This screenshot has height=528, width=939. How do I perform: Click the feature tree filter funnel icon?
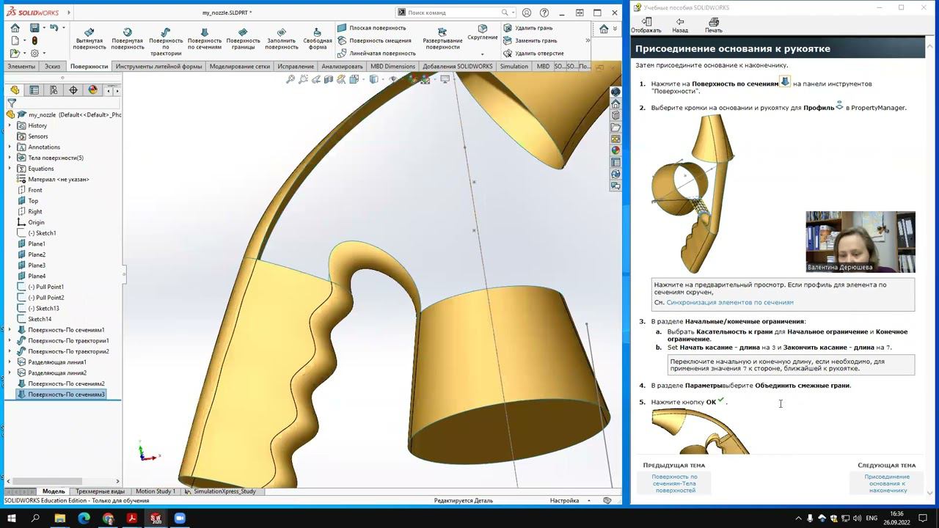pos(12,103)
